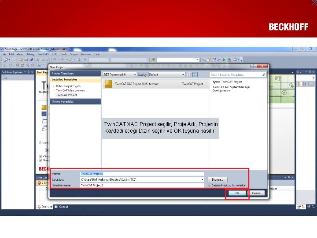
Task: Open the Edit menu
Action: pyautogui.click(x=11, y=54)
